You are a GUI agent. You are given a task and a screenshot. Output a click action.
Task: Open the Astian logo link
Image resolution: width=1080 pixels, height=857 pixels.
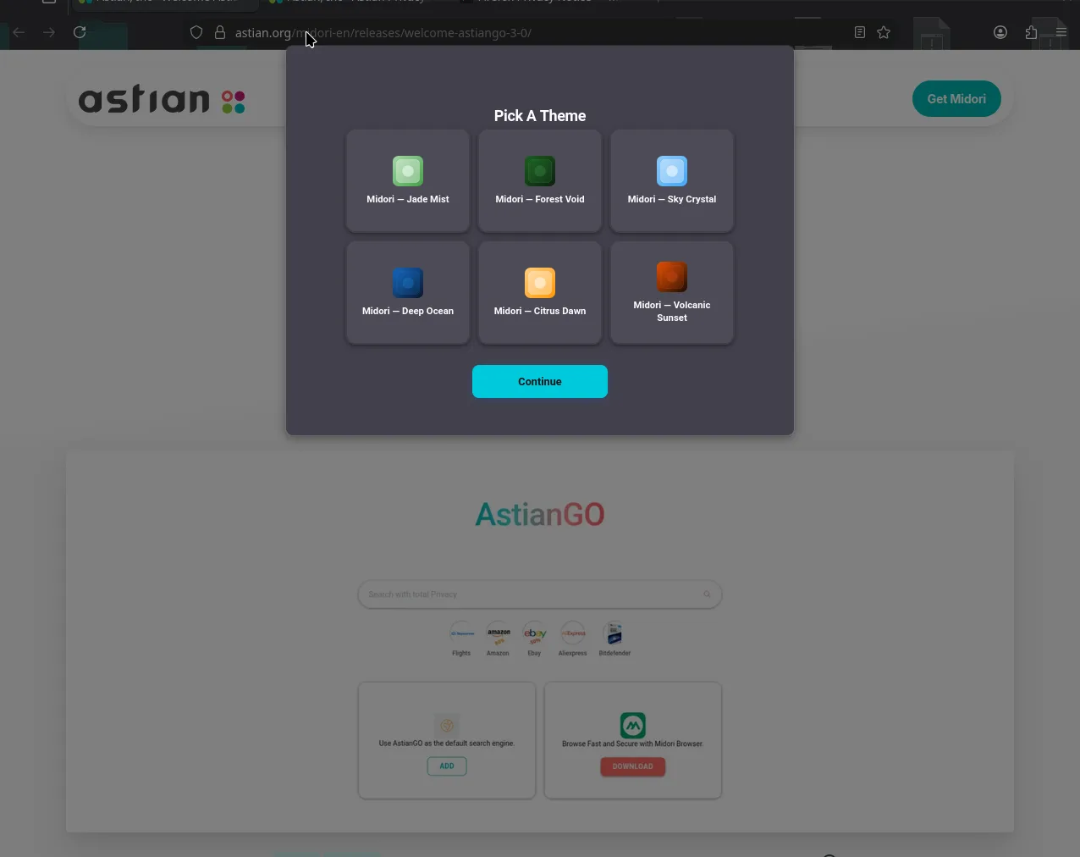[x=162, y=100]
